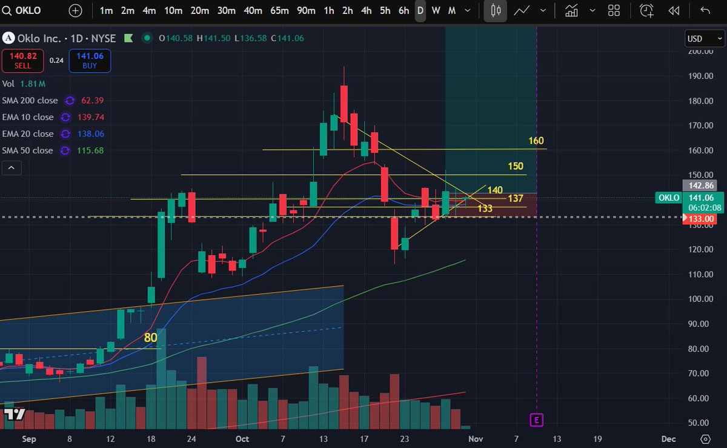
Task: Create a new alert with the clock icon
Action: coord(646,10)
